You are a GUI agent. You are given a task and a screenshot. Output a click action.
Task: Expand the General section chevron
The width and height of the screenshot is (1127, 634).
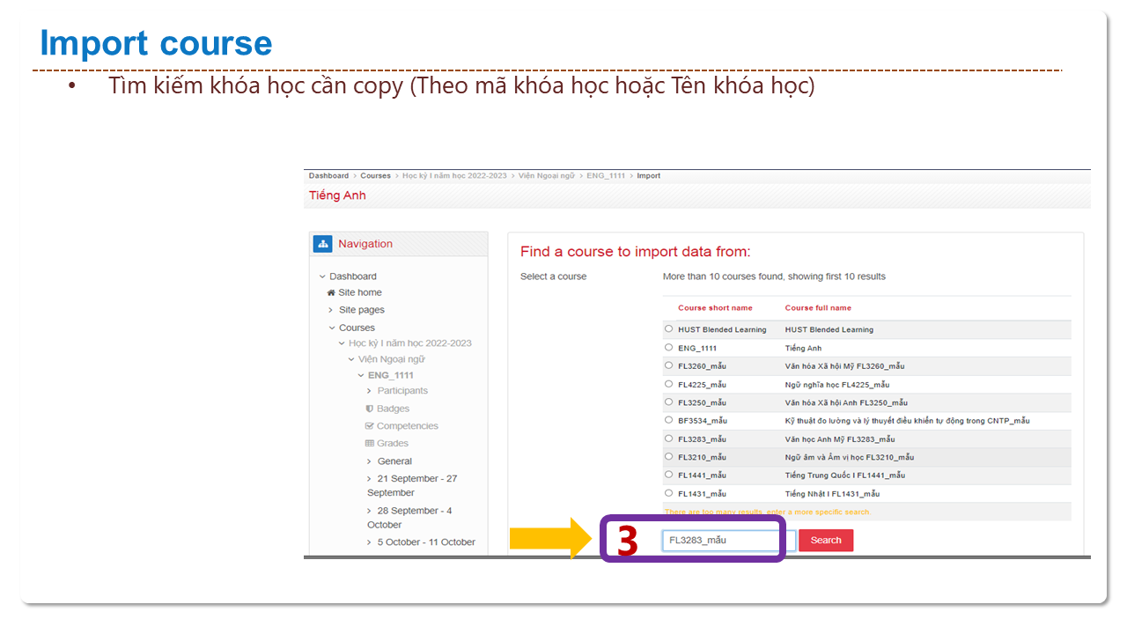pos(369,461)
